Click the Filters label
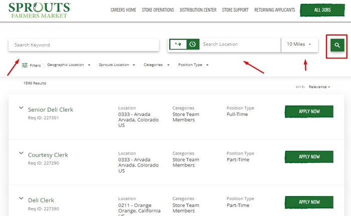The height and width of the screenshot is (216, 351). pos(35,65)
